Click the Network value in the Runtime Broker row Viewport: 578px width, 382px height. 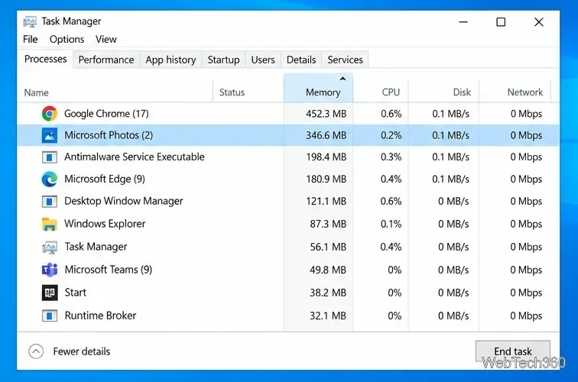click(x=526, y=316)
